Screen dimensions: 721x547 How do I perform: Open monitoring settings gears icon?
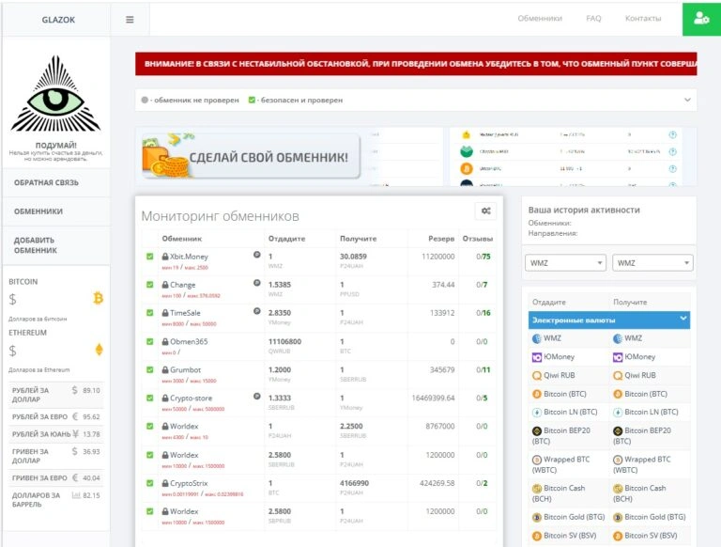coord(485,211)
